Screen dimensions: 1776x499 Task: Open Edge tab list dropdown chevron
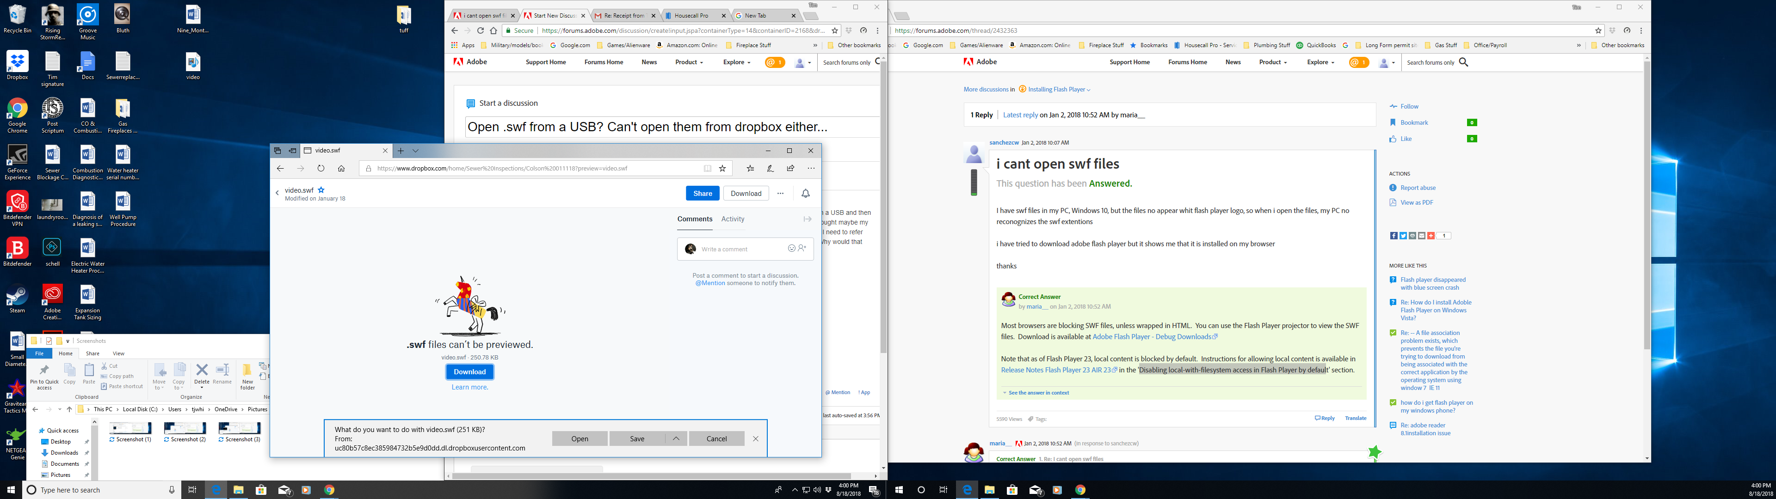(416, 150)
